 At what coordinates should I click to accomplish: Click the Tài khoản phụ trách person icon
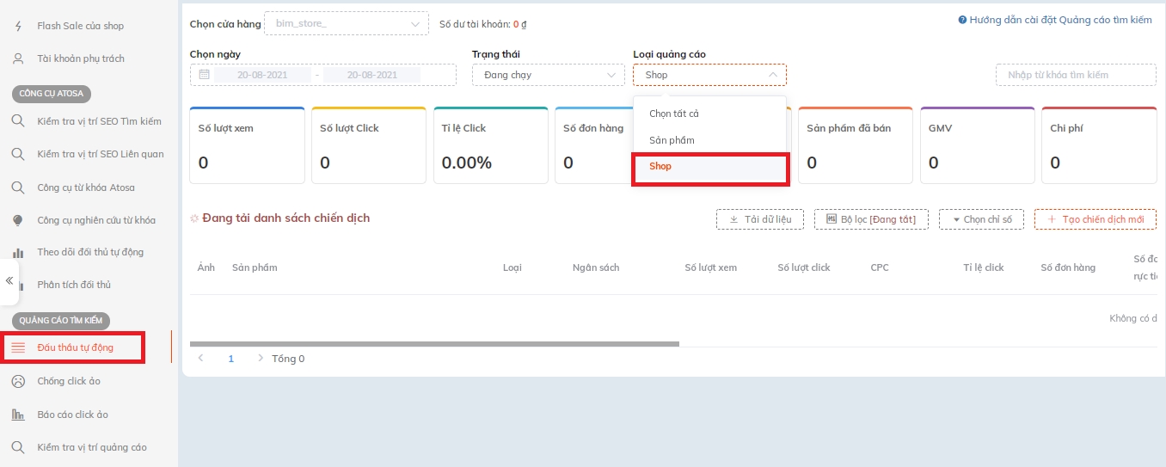click(x=18, y=58)
